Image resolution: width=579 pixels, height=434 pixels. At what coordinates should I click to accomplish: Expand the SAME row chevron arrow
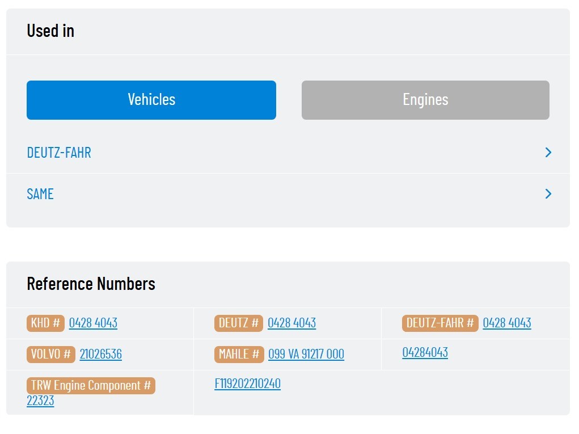548,193
